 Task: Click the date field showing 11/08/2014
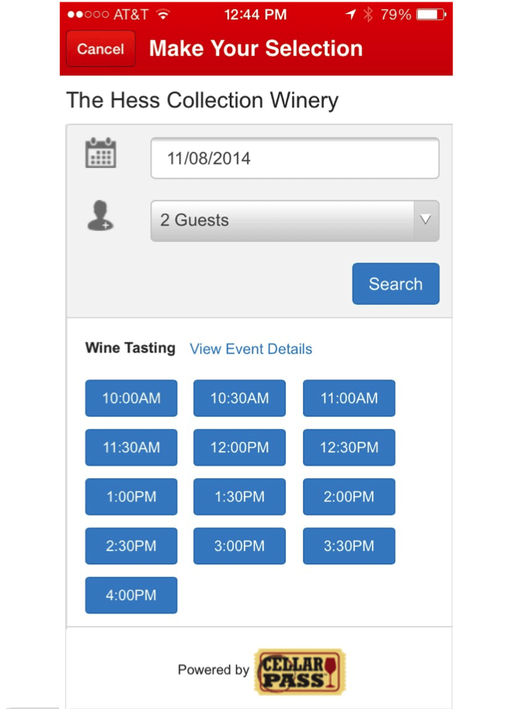point(294,159)
